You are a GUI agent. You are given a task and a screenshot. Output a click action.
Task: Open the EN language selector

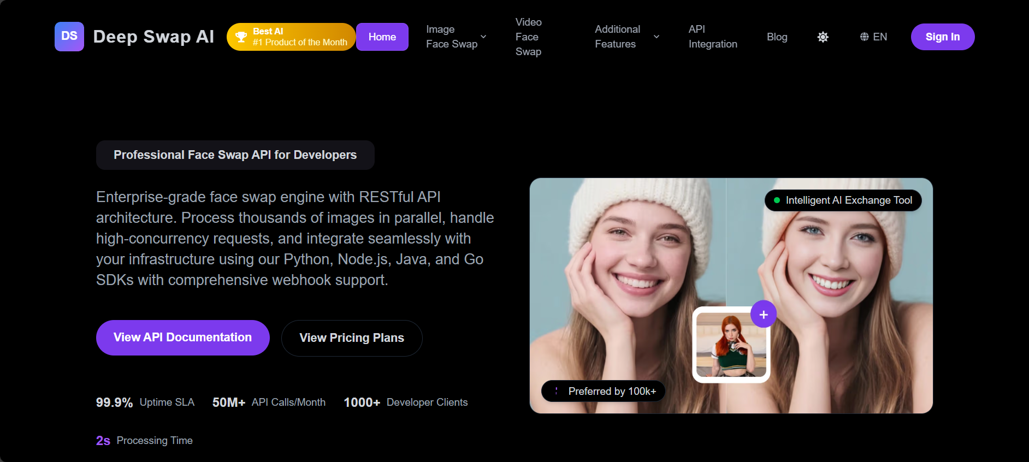click(x=873, y=37)
